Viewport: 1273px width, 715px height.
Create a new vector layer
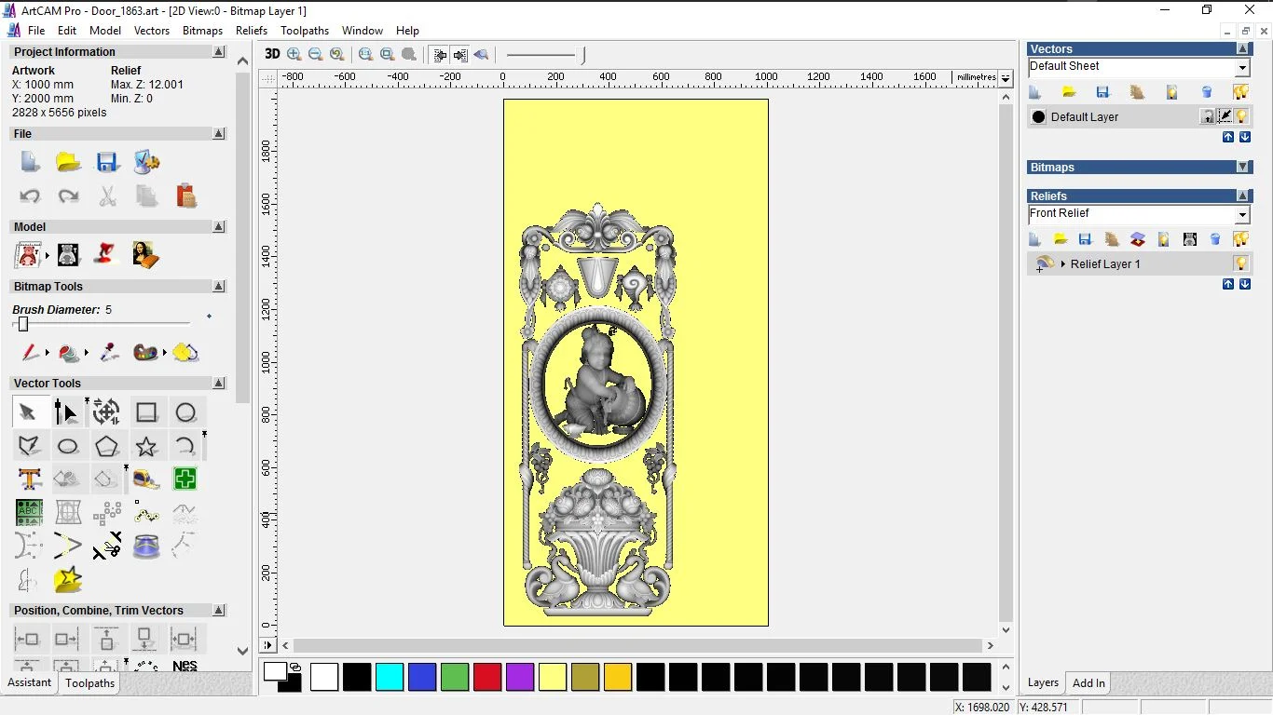pos(1034,91)
